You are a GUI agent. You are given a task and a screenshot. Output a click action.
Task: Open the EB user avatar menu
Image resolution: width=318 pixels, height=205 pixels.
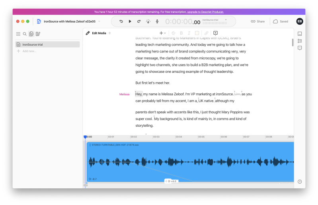(300, 21)
